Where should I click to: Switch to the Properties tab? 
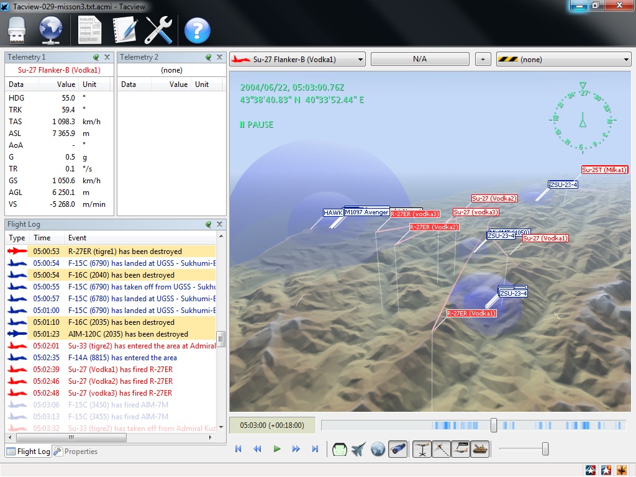tap(76, 452)
